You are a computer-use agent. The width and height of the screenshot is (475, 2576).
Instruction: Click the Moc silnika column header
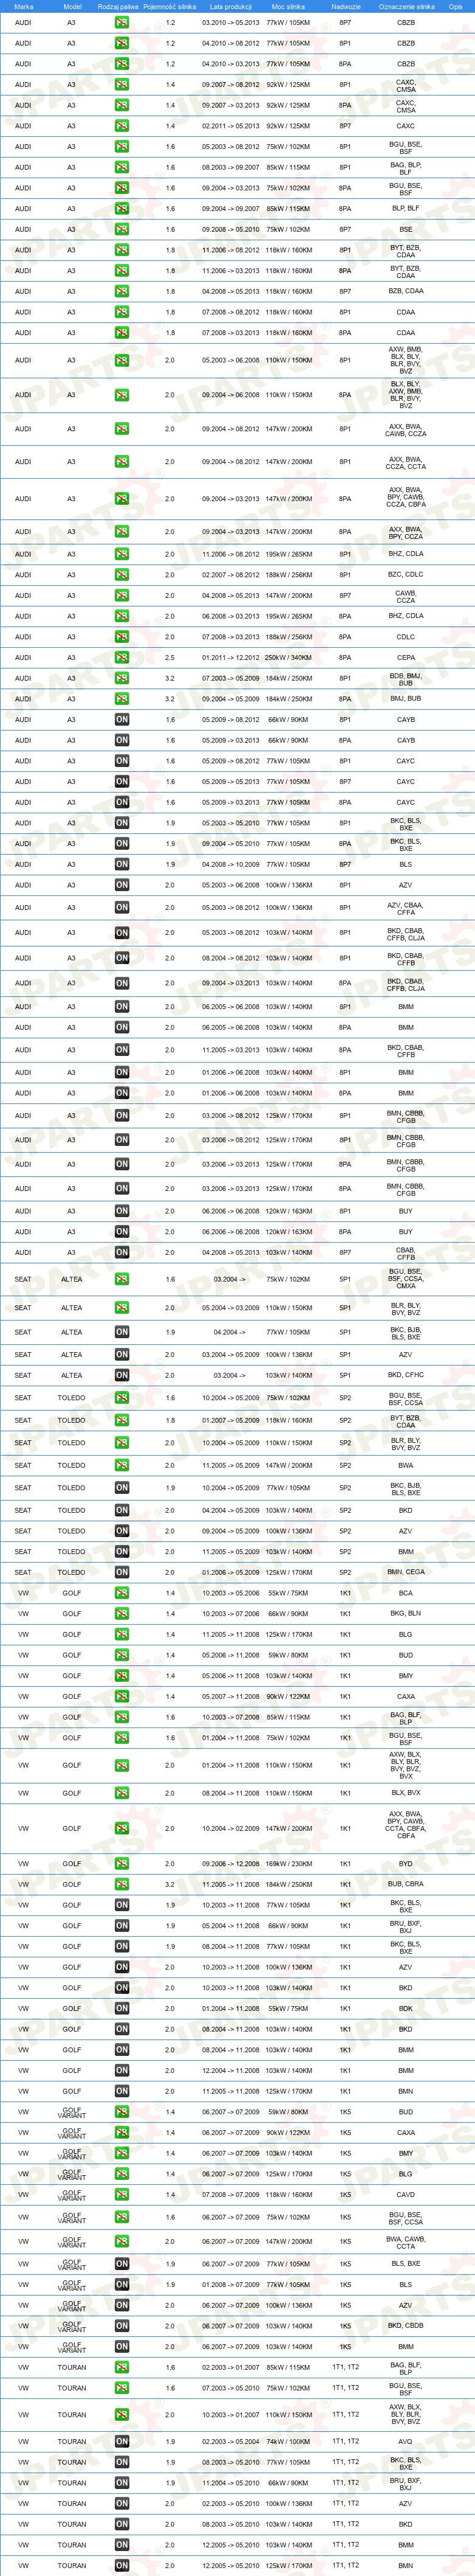(289, 6)
